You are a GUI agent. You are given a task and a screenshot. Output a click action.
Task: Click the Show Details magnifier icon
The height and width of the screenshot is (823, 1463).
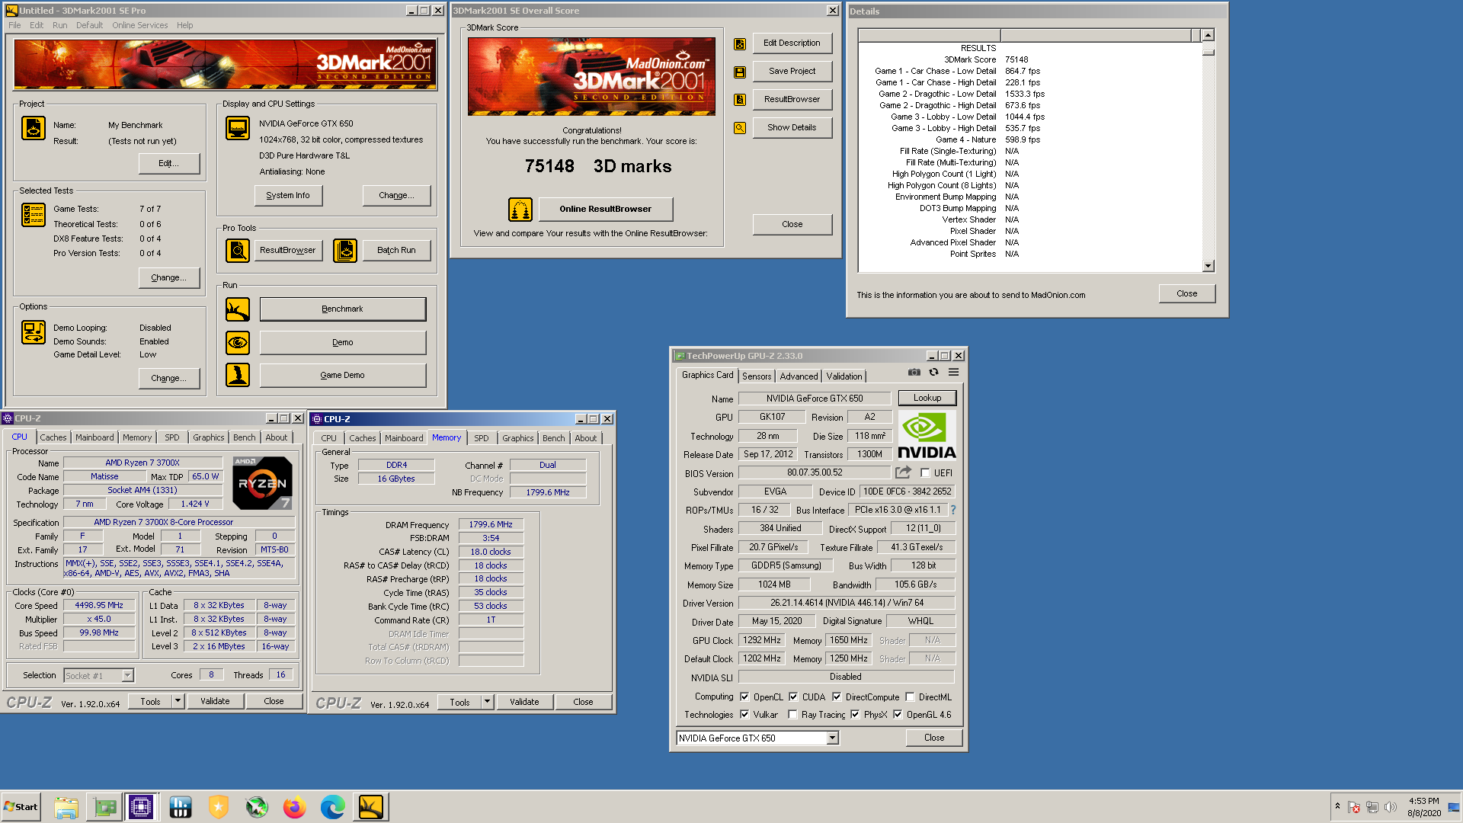click(x=739, y=128)
